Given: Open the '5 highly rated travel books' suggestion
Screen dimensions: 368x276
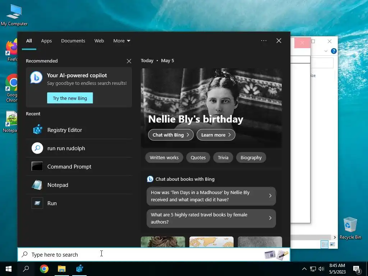Looking at the screenshot, I should click(x=211, y=218).
